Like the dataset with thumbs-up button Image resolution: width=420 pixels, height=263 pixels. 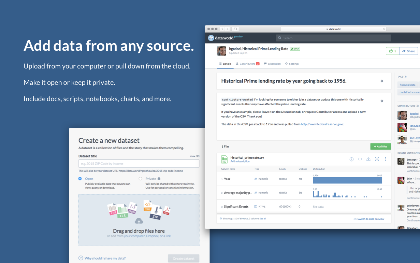coord(392,51)
